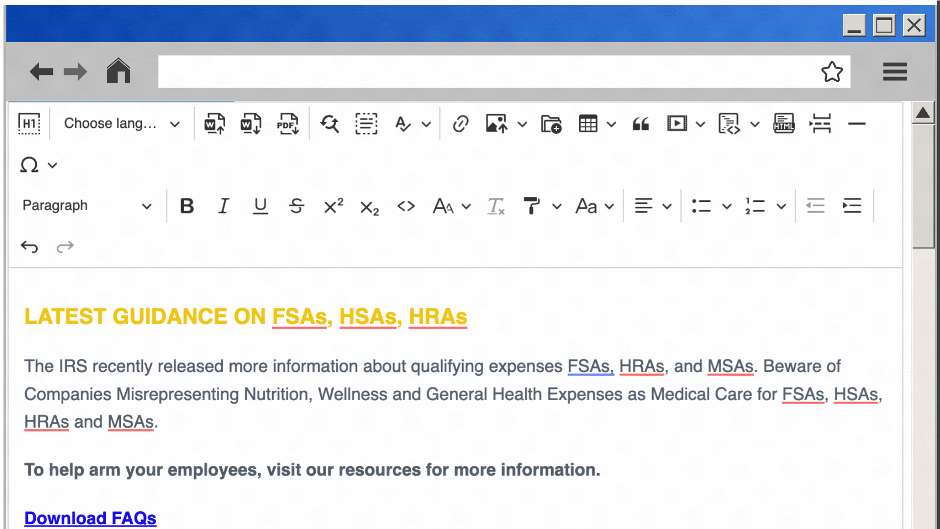Click the undo arrow button
This screenshot has height=529, width=940.
click(x=29, y=247)
